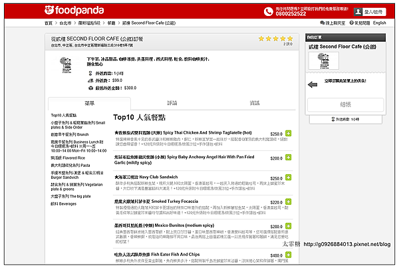Open the Flavored Rice category

(68, 158)
